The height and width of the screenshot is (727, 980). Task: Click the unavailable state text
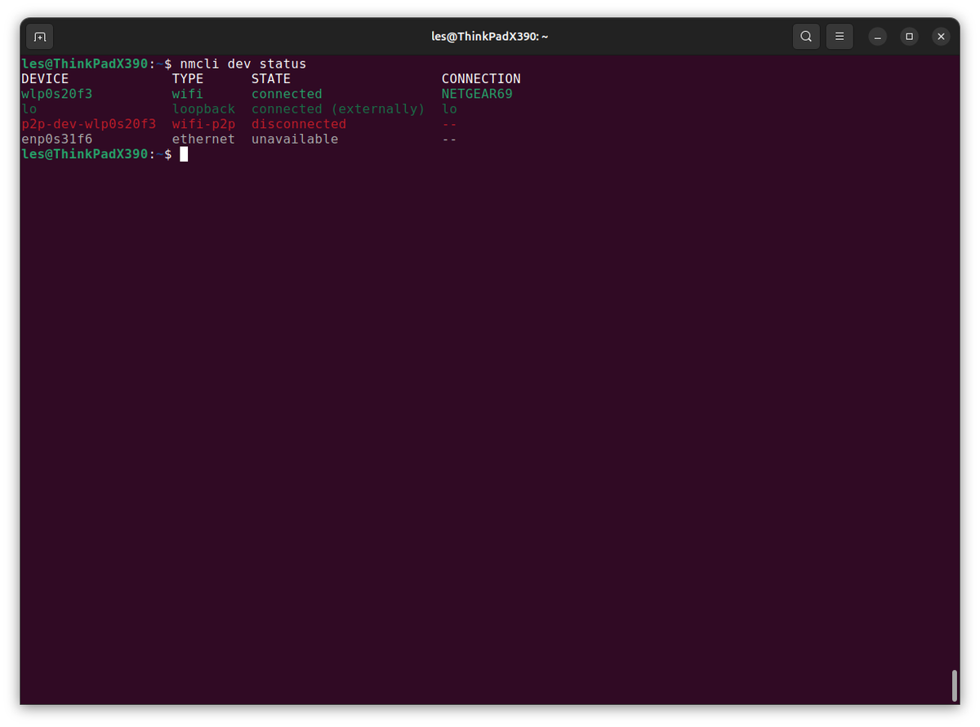(293, 139)
